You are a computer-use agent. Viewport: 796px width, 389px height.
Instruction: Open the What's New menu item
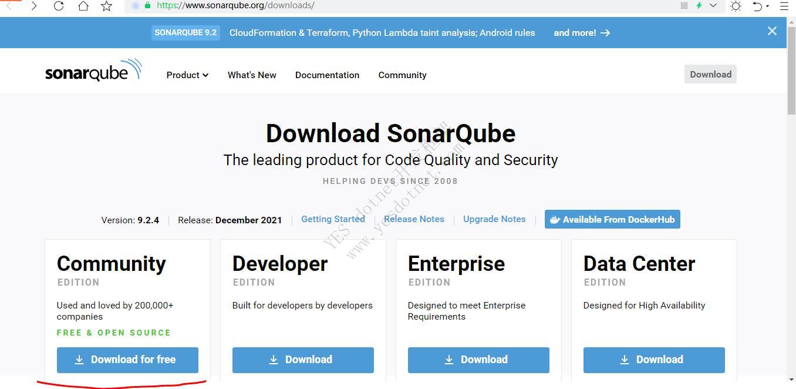tap(252, 75)
